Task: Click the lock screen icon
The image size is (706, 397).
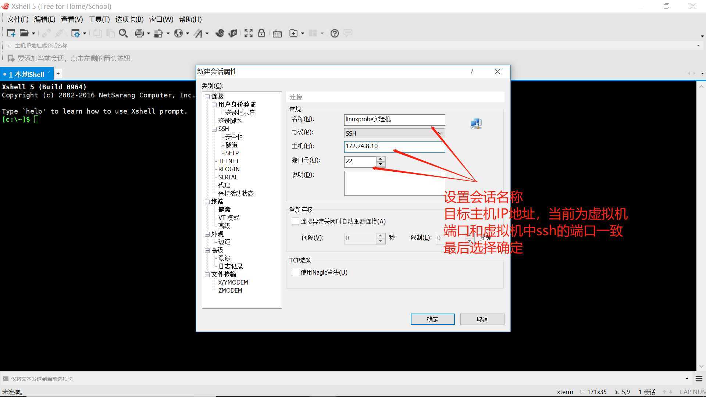Action: pyautogui.click(x=261, y=33)
